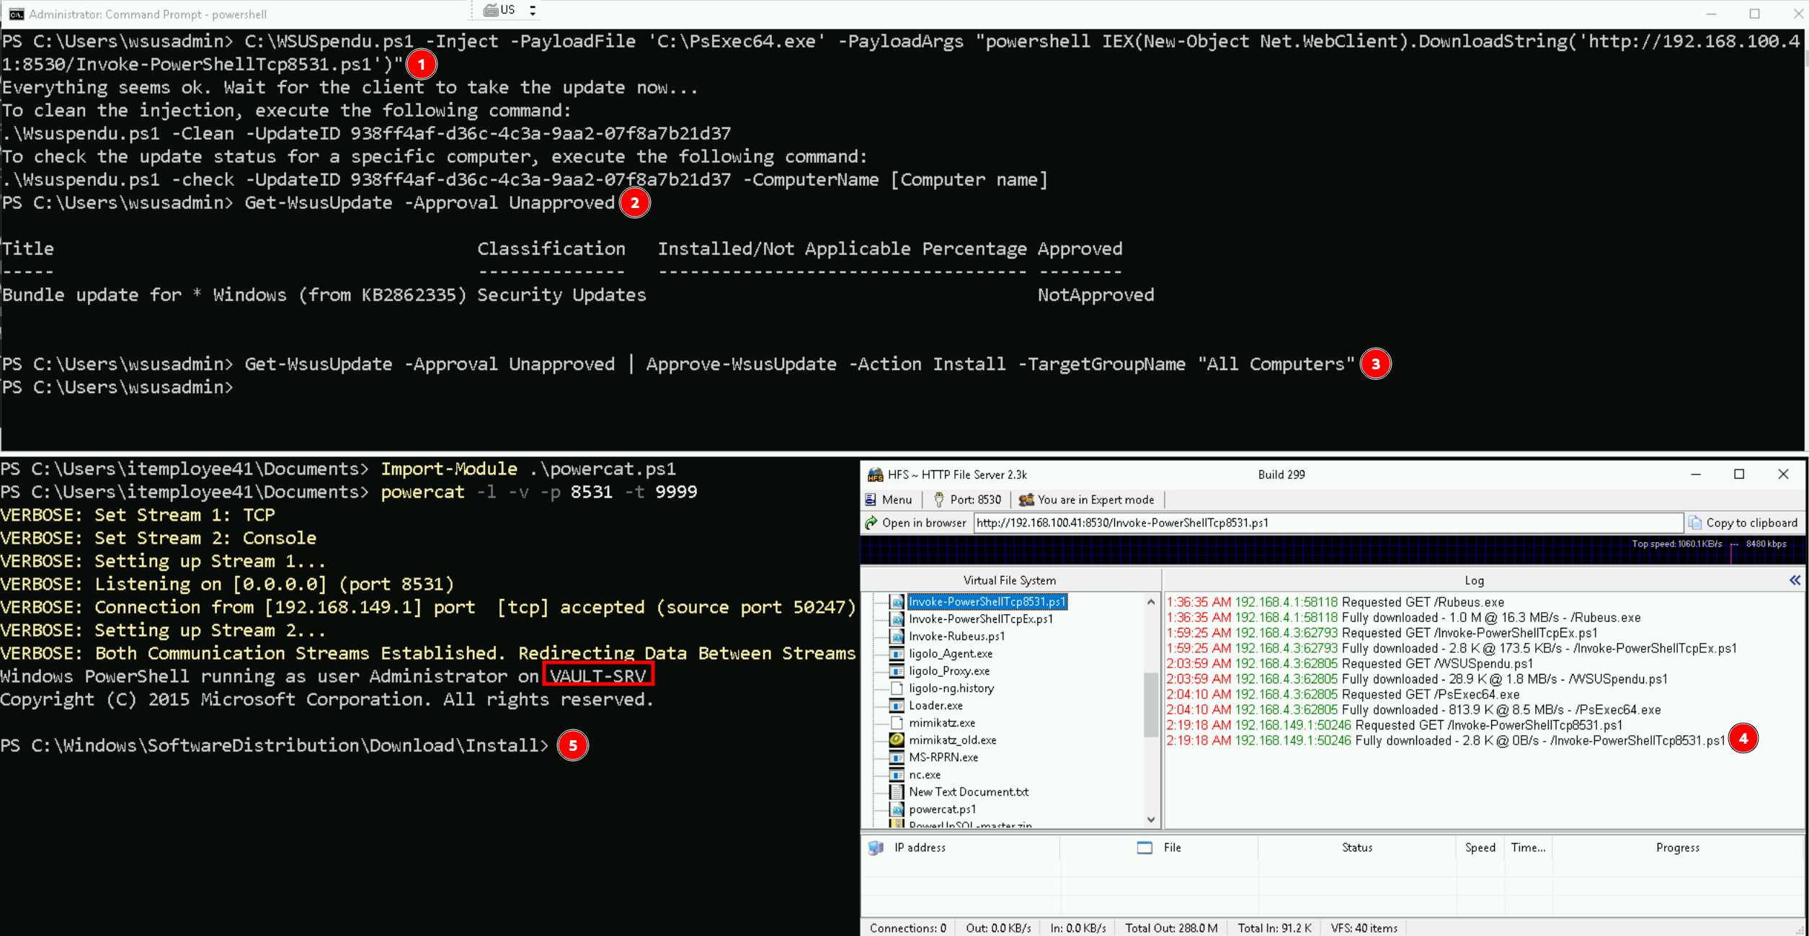Select powercat.ps1 in the file tree
1809x936 pixels.
pyautogui.click(x=942, y=809)
